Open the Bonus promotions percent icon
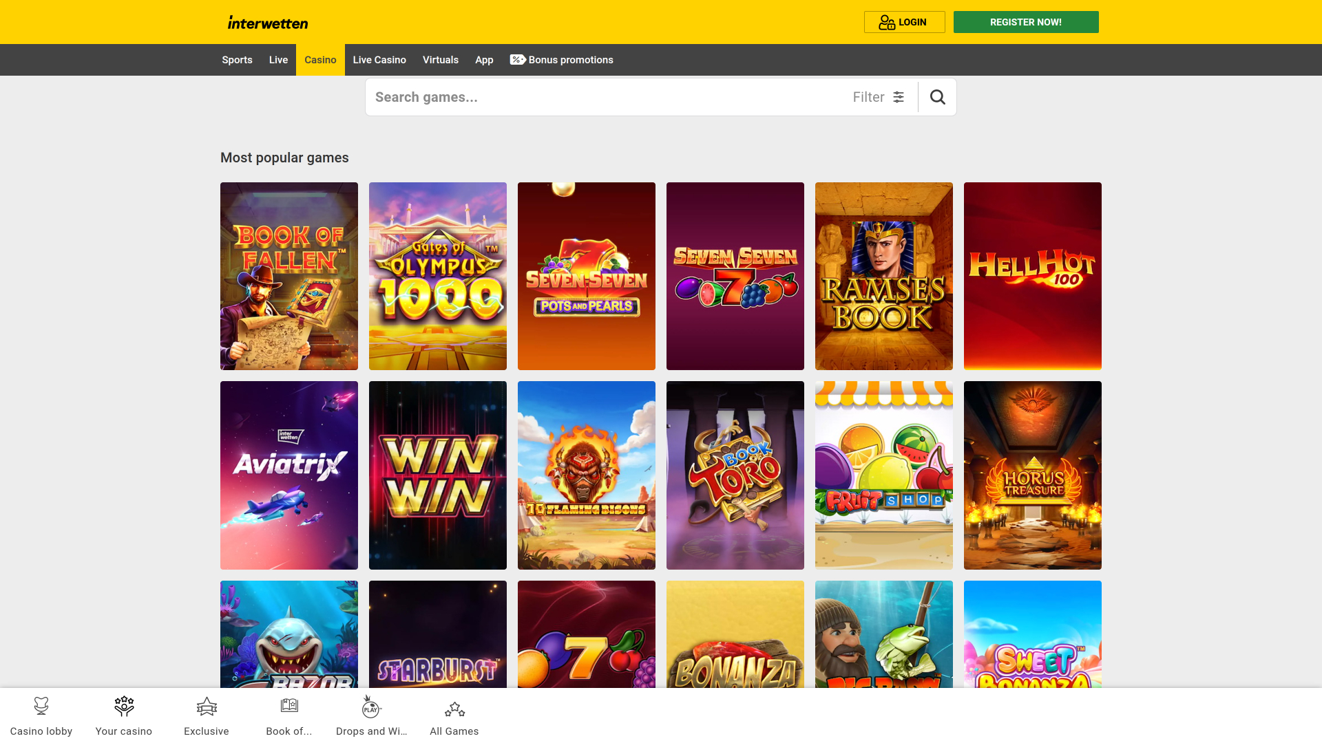Viewport: 1322px width, 743px height. [x=517, y=60]
